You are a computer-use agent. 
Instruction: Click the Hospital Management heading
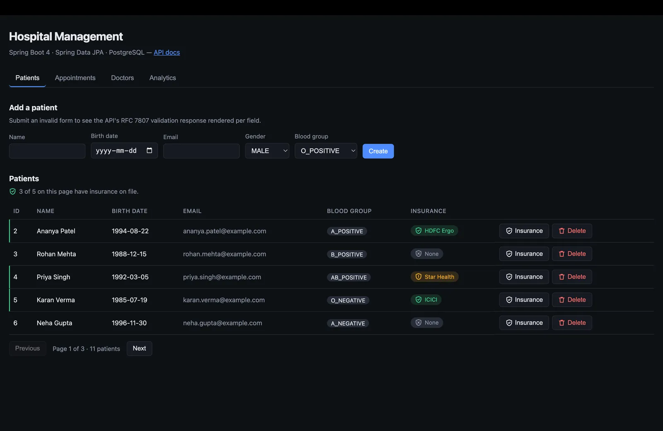[66, 36]
